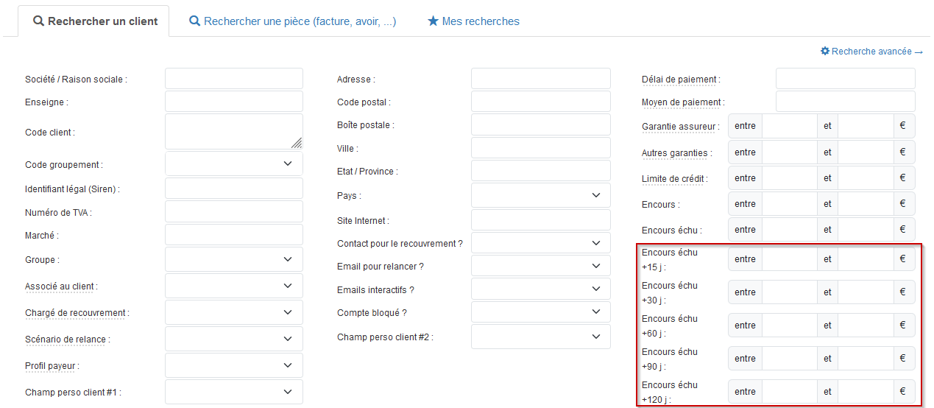Click the magnifier icon on Rechercher une pièce
Image resolution: width=934 pixels, height=408 pixels.
(x=194, y=21)
